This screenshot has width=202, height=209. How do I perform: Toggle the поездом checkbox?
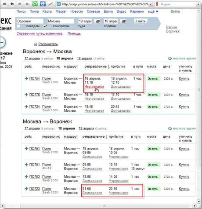tap(18, 26)
